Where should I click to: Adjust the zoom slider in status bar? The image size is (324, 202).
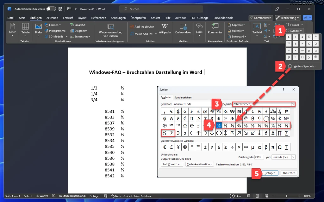pyautogui.click(x=286, y=196)
